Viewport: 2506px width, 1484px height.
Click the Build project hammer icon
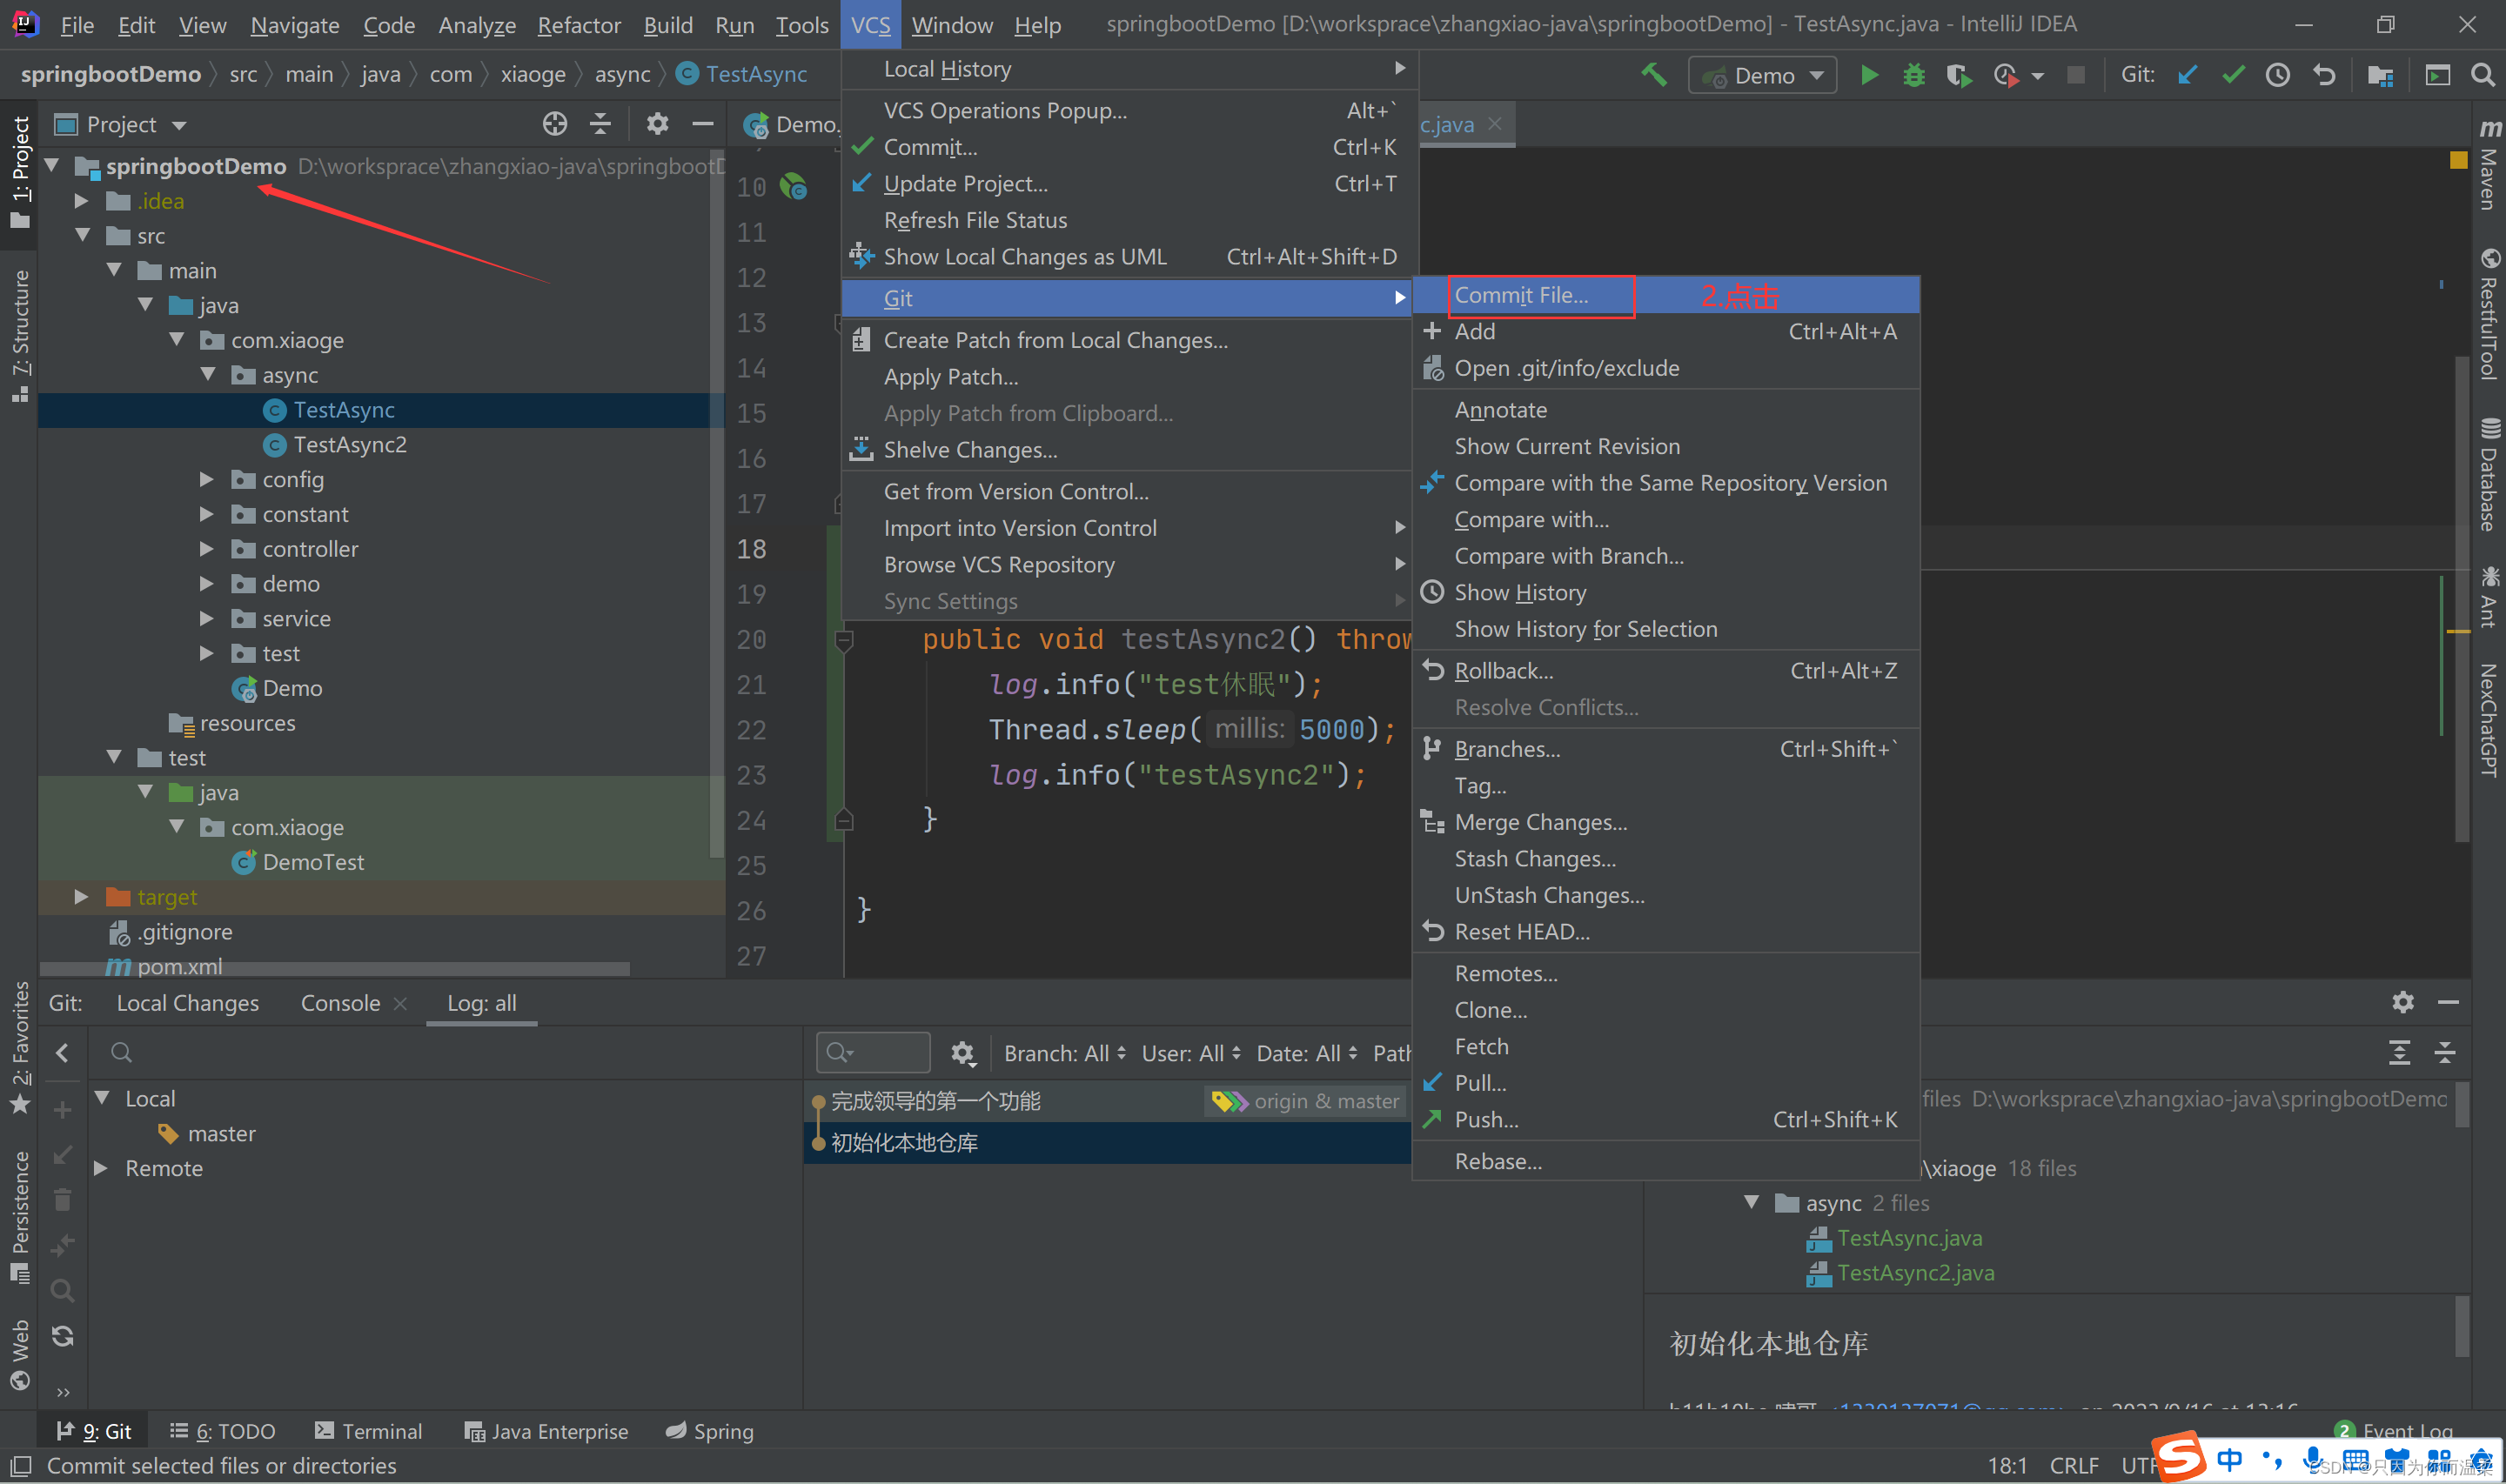[1654, 75]
